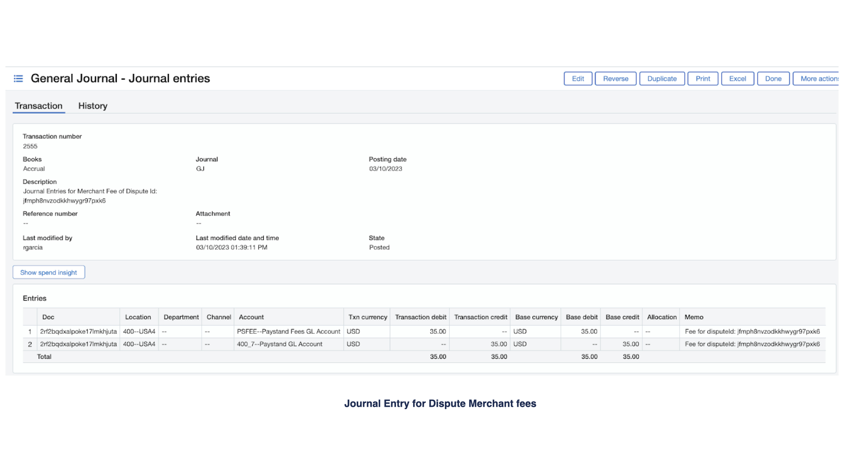
Task: Click the Done button
Action: (773, 79)
